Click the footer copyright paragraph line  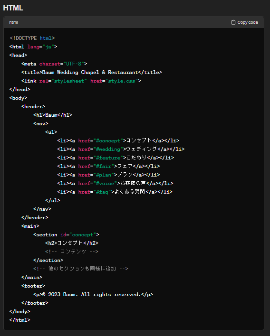[x=93, y=294]
